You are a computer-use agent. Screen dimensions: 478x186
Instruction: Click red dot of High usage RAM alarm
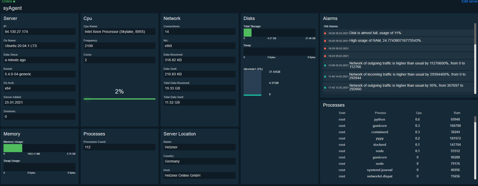click(x=325, y=41)
